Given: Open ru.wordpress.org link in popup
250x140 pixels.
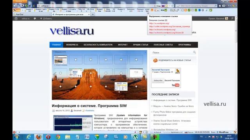Looking at the screenshot, I should coord(159,23).
